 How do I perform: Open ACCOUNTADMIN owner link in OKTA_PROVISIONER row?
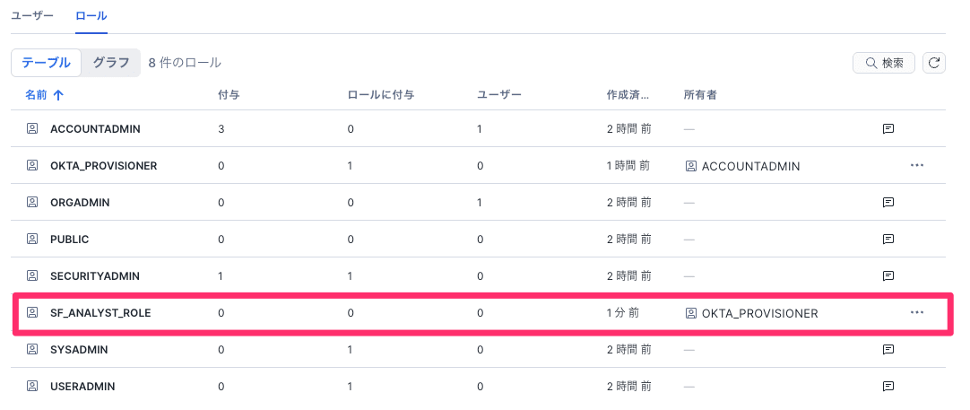tap(750, 166)
